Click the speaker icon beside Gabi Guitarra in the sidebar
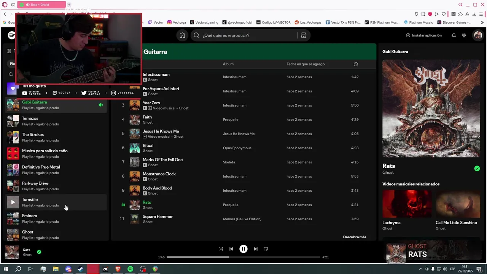The height and width of the screenshot is (274, 487). (101, 105)
